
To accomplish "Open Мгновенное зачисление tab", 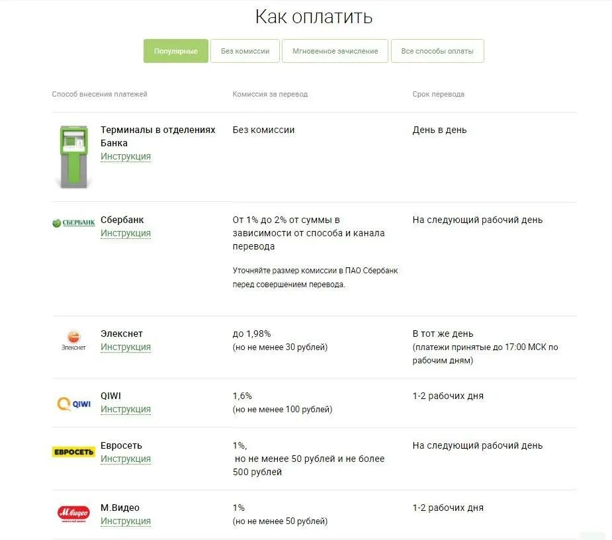I will 335,51.
